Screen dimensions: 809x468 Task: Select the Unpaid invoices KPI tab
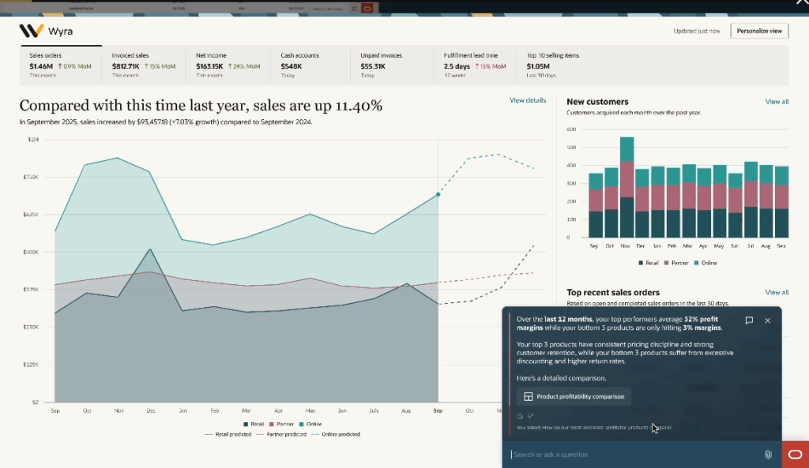[391, 66]
